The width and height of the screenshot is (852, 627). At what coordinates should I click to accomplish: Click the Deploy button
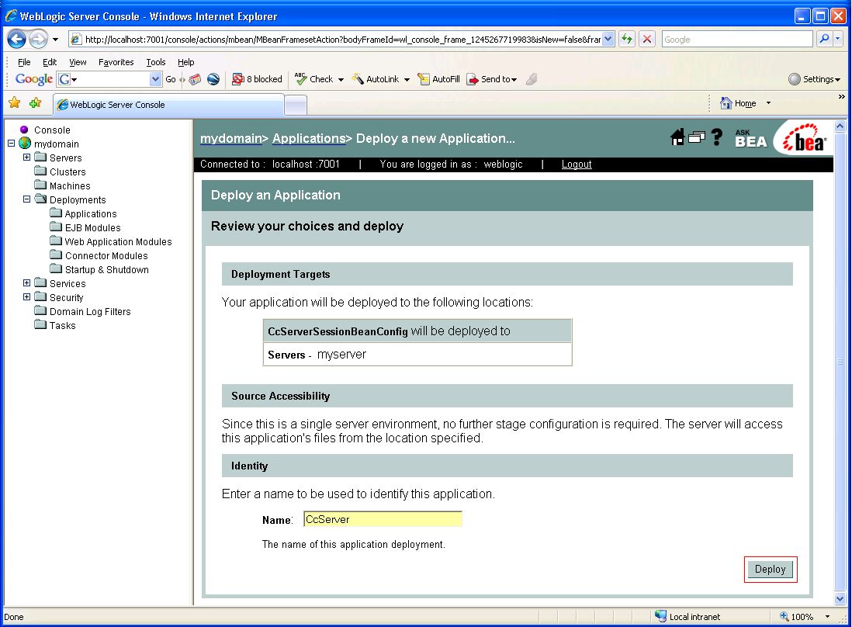pyautogui.click(x=770, y=569)
